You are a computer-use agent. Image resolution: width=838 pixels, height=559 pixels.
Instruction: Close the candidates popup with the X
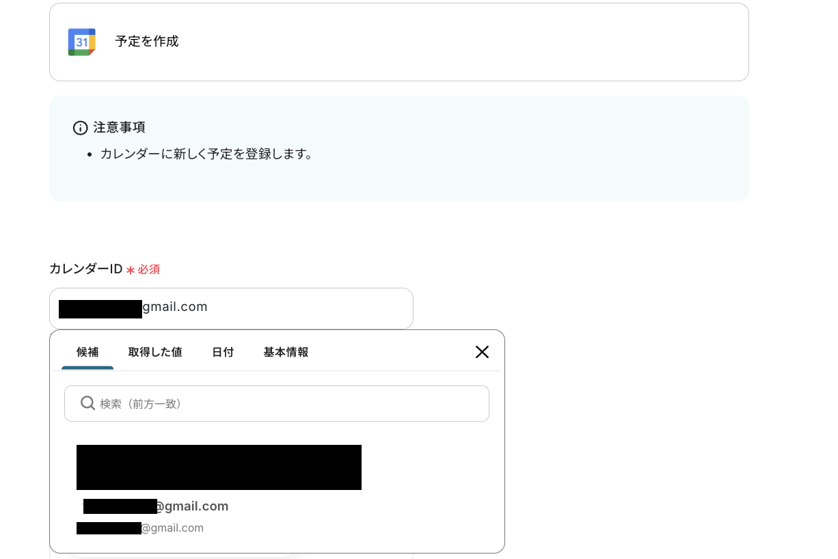[482, 352]
